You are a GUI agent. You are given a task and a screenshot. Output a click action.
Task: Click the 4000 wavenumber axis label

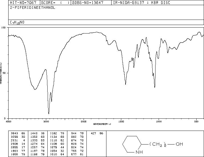point(9,122)
